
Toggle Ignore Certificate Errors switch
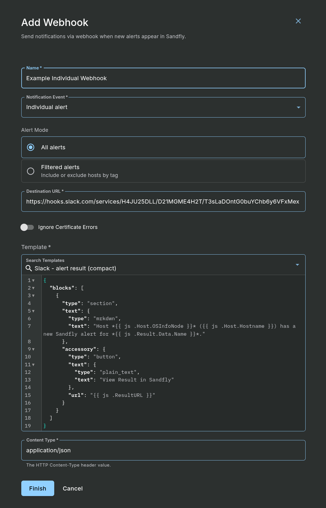(x=27, y=227)
